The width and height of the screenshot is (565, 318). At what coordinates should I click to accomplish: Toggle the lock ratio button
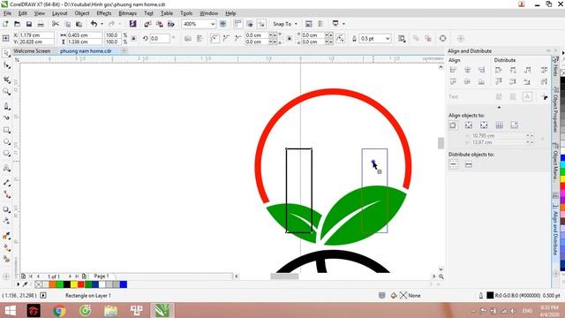(x=133, y=38)
